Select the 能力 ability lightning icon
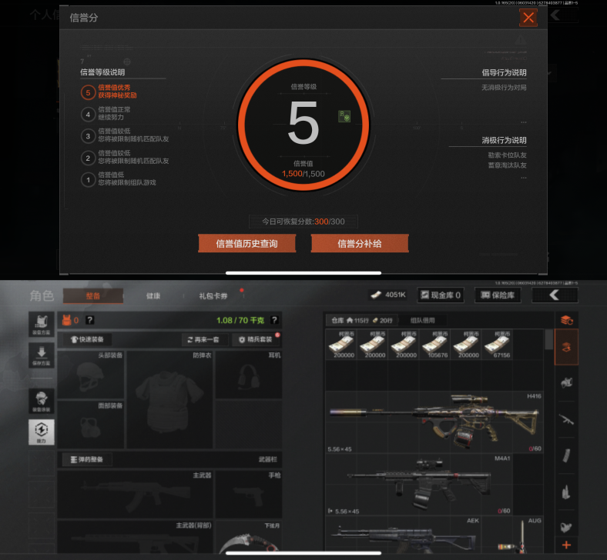Image resolution: width=607 pixels, height=560 pixels. pyautogui.click(x=42, y=432)
